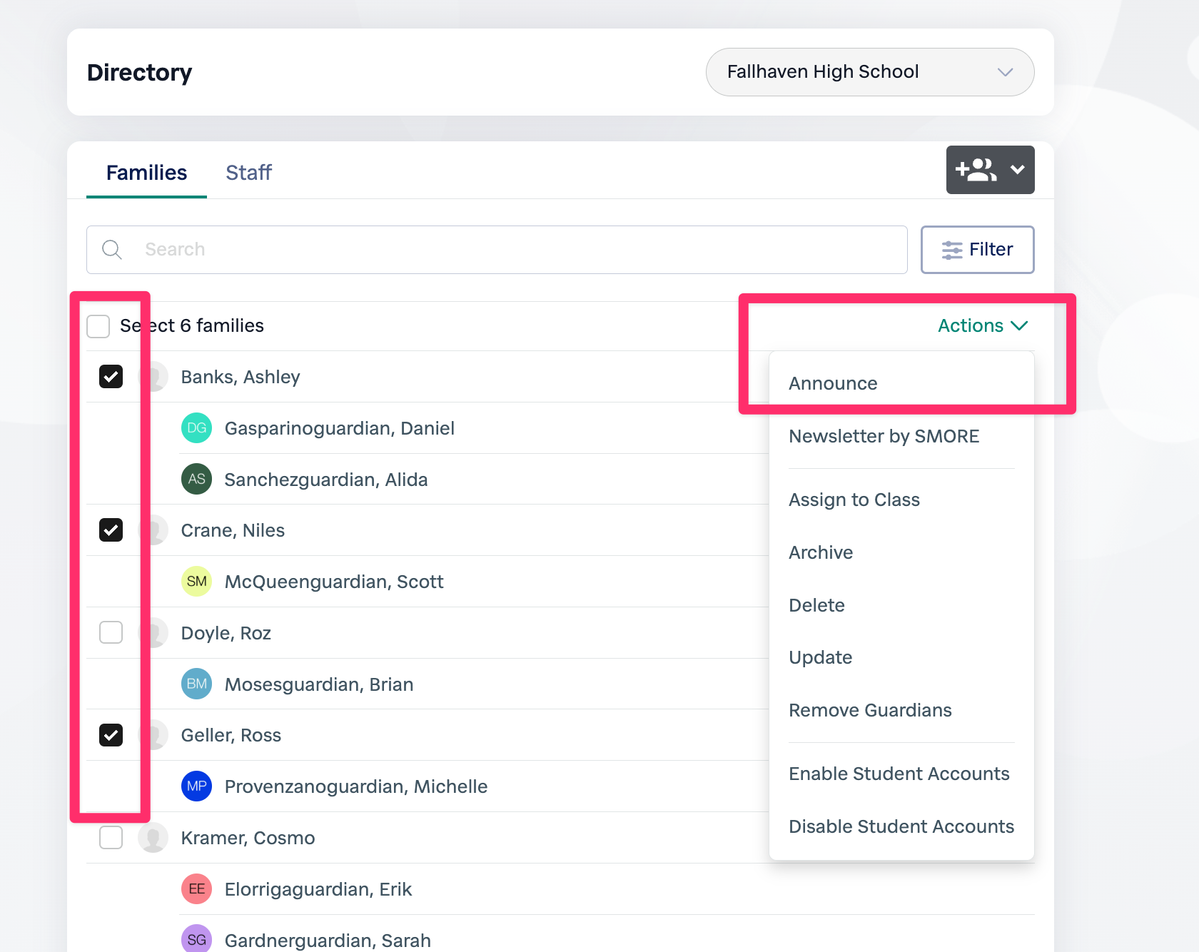The width and height of the screenshot is (1199, 952).
Task: Click the EE avatar for Erik Elorrigaguardian
Action: coord(196,889)
